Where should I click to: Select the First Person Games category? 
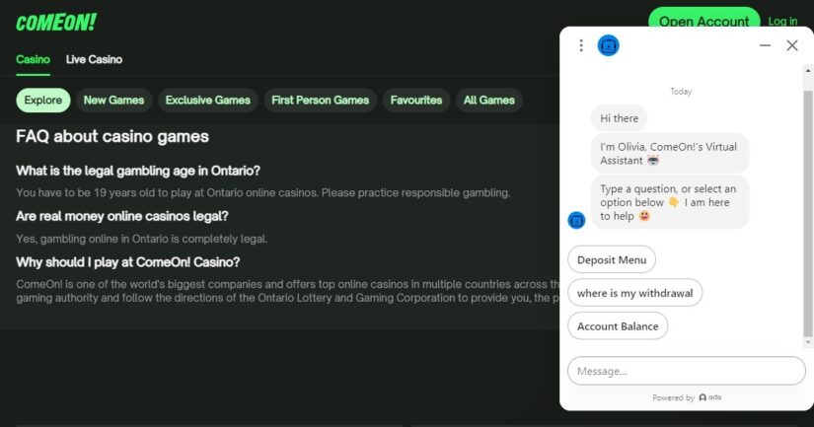point(321,101)
